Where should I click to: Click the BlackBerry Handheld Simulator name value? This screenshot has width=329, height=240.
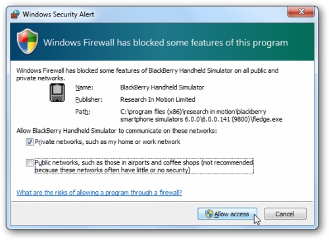tap(162, 87)
